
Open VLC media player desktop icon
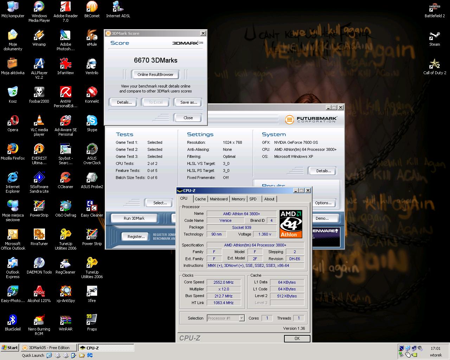point(39,126)
